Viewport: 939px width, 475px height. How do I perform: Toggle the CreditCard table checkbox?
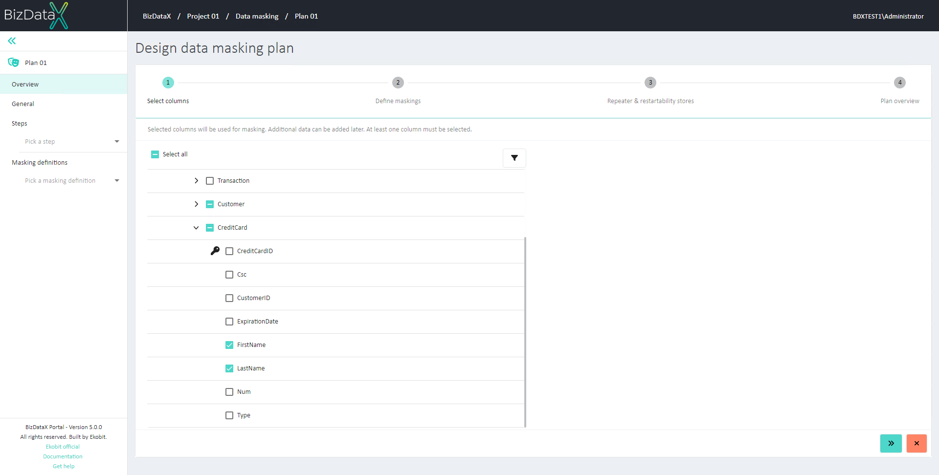point(210,228)
